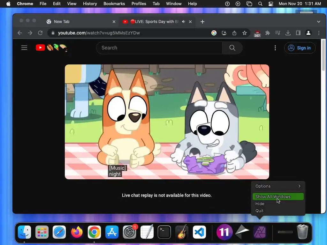Open the Extensions puzzle icon
Image resolution: width=327 pixels, height=245 pixels.
coord(267,33)
